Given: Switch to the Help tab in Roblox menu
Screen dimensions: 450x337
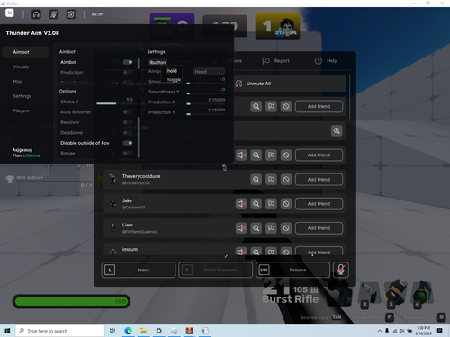Looking at the screenshot, I should [x=327, y=61].
